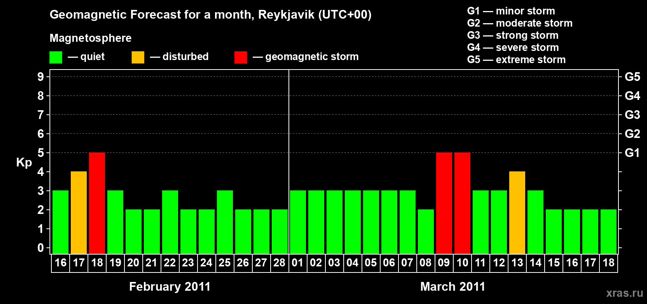647x304 pixels.
Task: Select the green bar for March 08
Action: click(x=426, y=231)
